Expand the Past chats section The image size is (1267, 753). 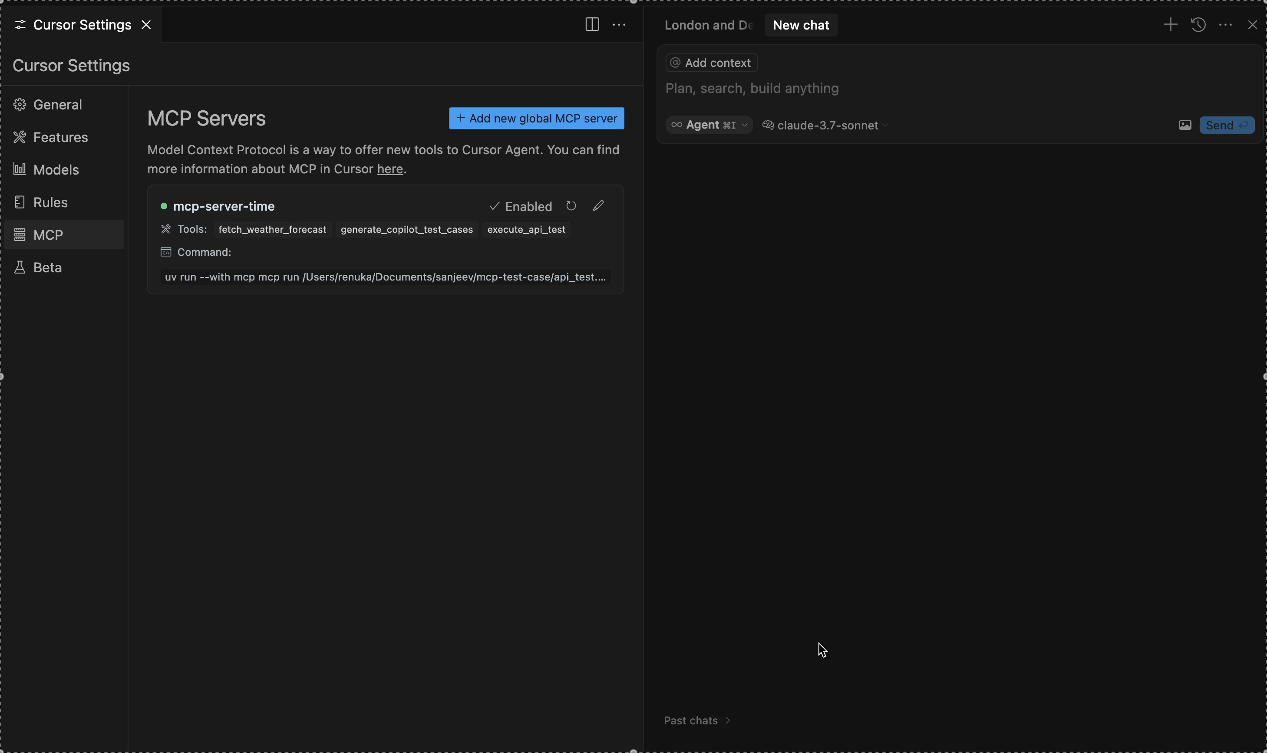click(697, 720)
